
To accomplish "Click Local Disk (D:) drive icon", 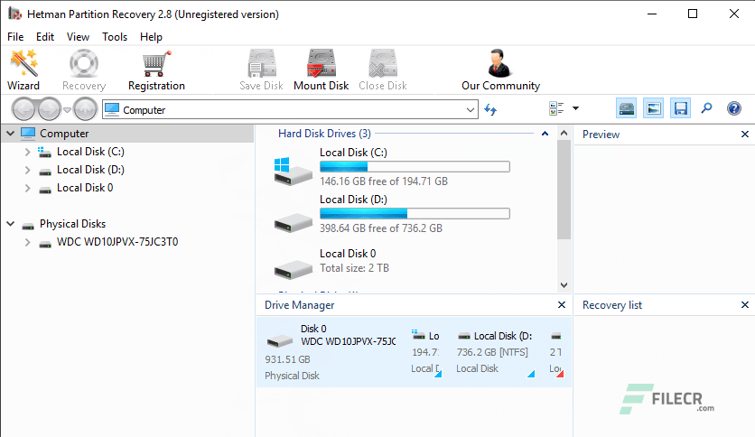I will tap(293, 223).
